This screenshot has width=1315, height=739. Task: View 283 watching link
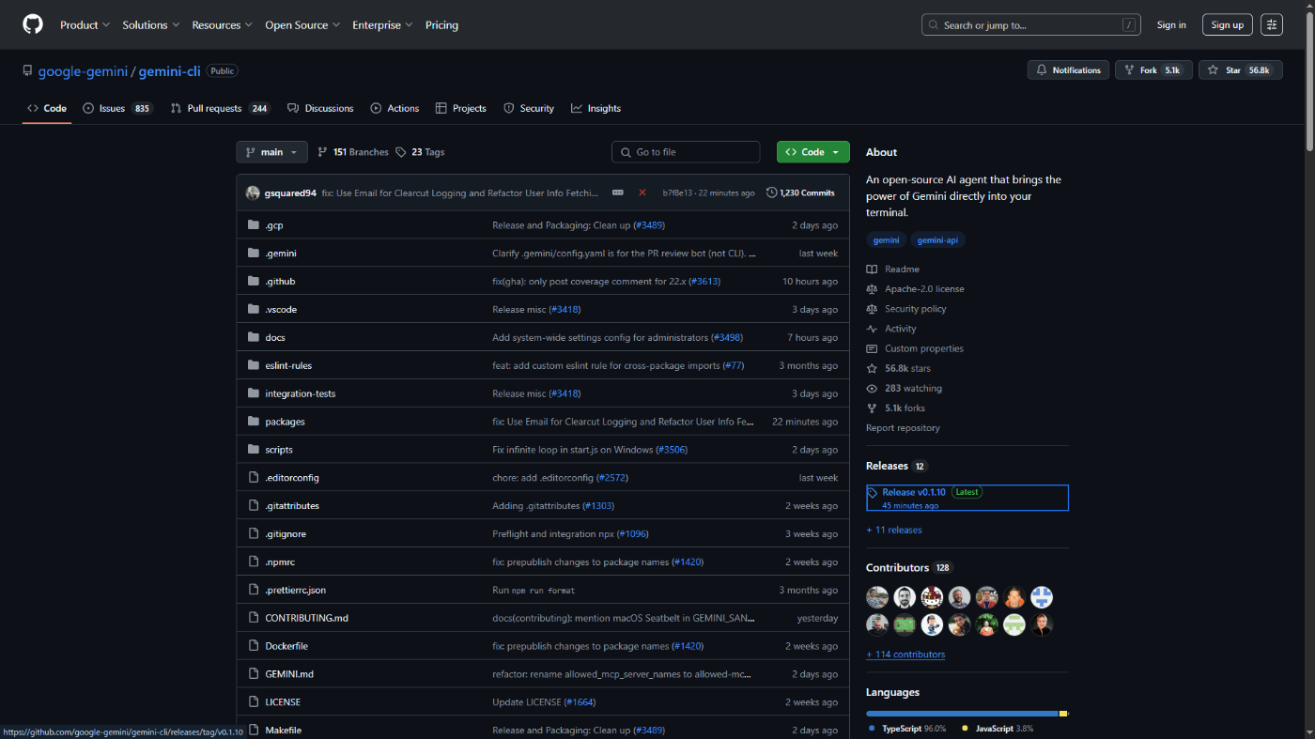904,388
